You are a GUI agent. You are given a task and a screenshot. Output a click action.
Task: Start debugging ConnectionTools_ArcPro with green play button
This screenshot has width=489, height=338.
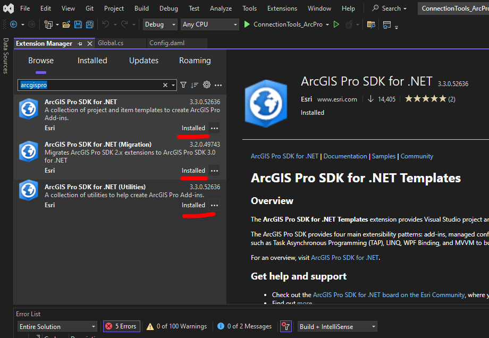pyautogui.click(x=247, y=24)
